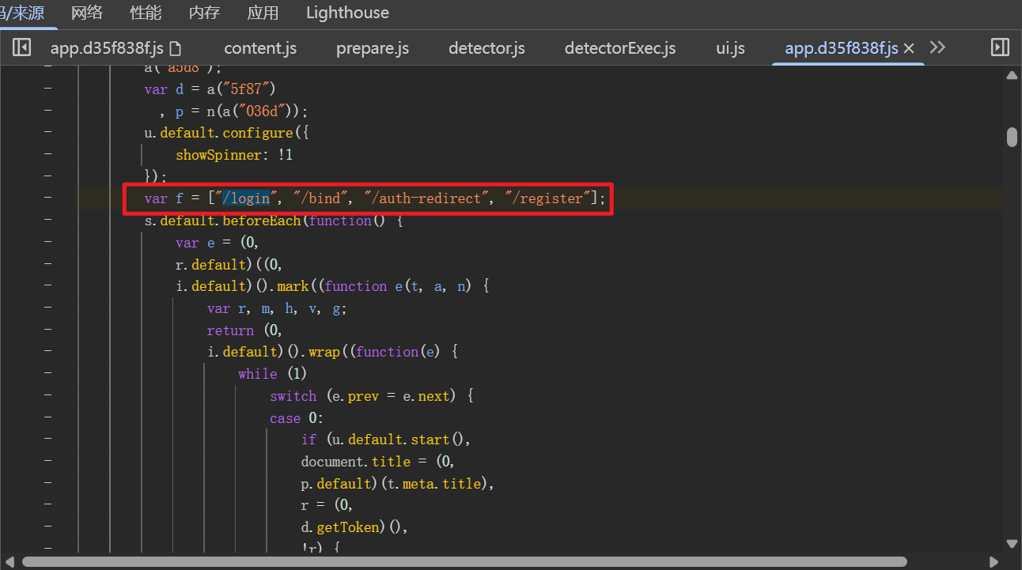Screen dimensions: 1022x570
Task: Select the detector.js file tab
Action: 486,48
